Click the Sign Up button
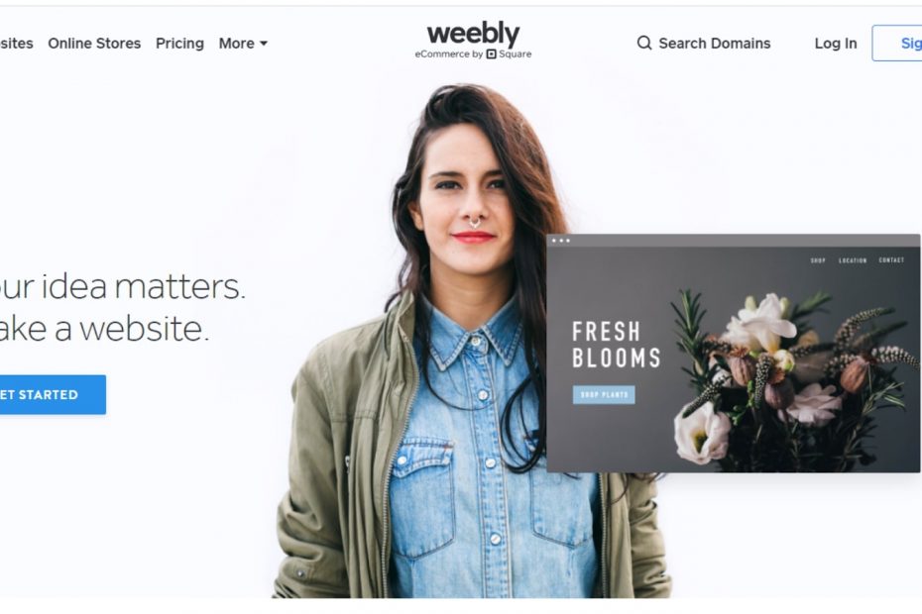 click(896, 43)
